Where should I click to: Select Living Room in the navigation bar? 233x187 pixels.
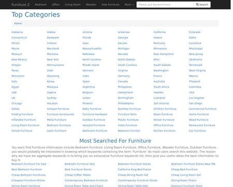72,5
